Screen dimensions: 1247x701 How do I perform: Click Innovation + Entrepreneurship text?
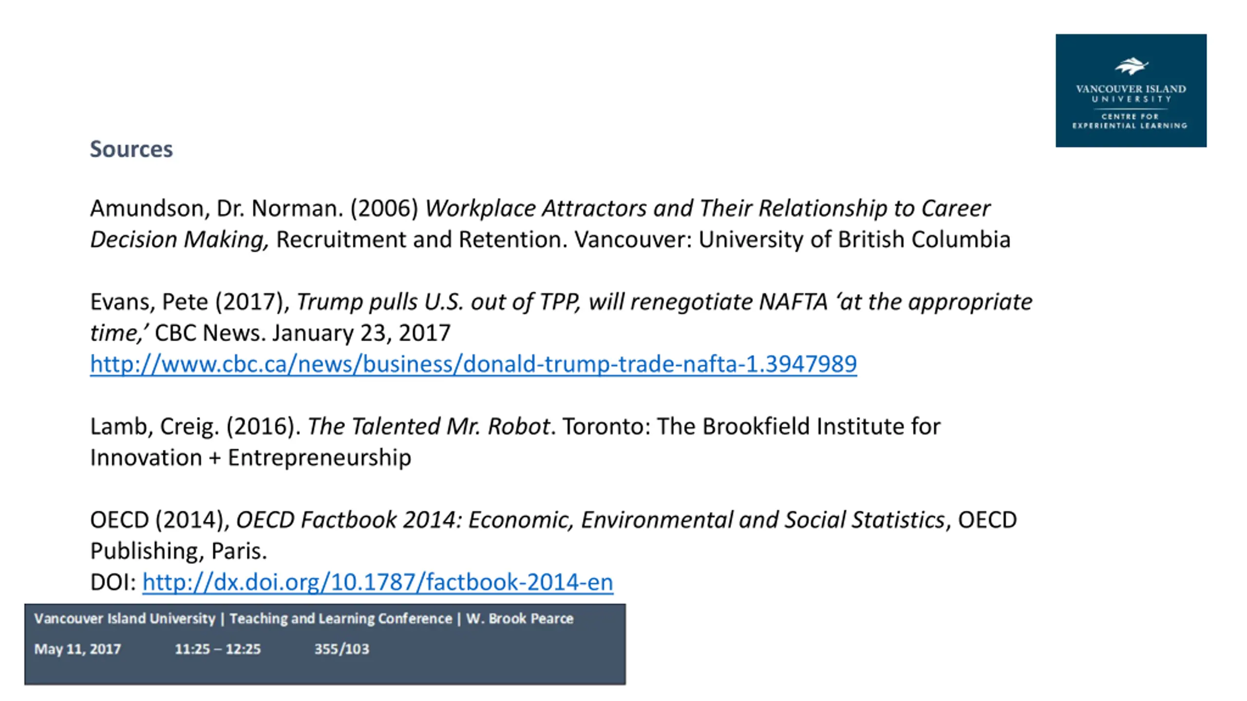(251, 458)
